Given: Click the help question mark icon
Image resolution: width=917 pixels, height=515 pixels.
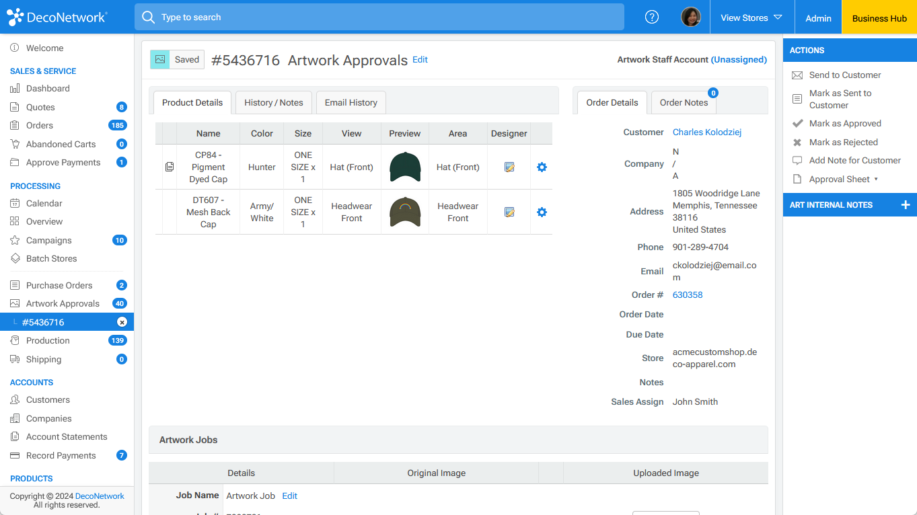Looking at the screenshot, I should tap(651, 17).
